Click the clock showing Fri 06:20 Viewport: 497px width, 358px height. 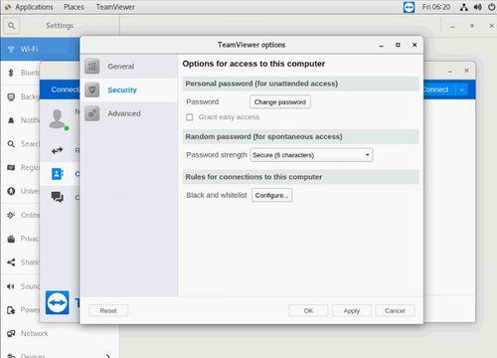coord(436,7)
